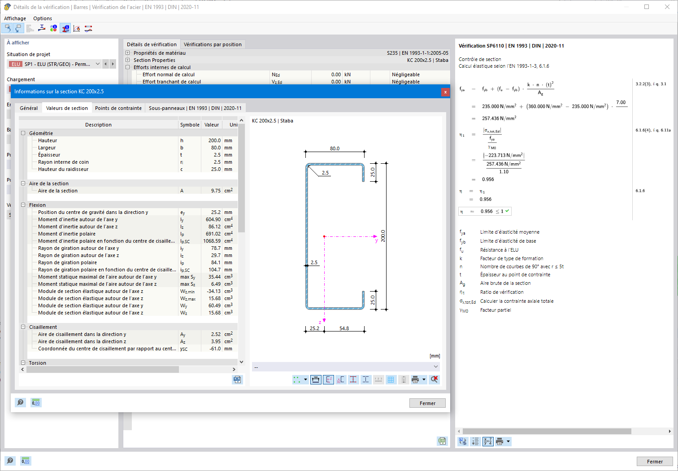Click Fermer in the main window
Viewport: 678px width, 471px height.
click(x=655, y=462)
